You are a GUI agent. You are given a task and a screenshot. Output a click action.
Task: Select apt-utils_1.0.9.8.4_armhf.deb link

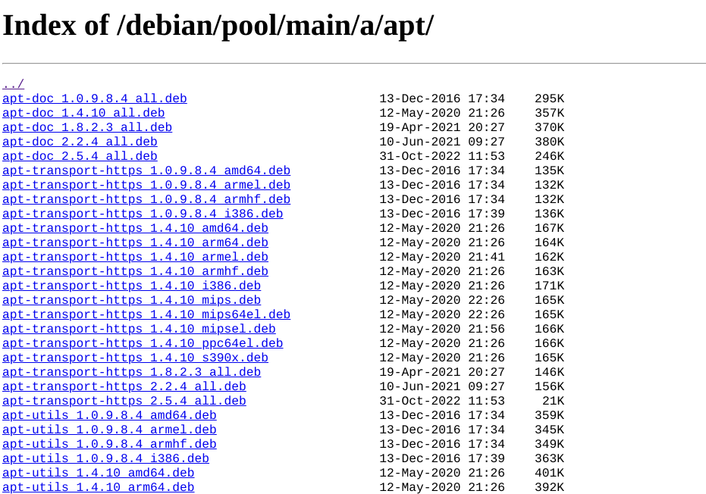pyautogui.click(x=109, y=444)
